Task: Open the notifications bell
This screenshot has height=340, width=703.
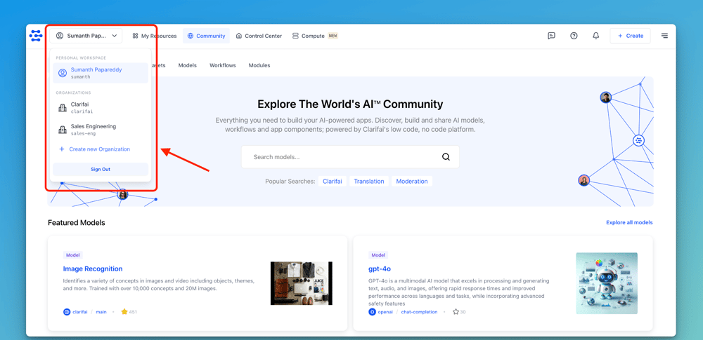Action: click(596, 36)
